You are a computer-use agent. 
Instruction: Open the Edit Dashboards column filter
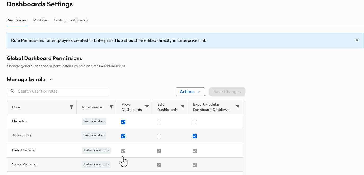pyautogui.click(x=183, y=107)
